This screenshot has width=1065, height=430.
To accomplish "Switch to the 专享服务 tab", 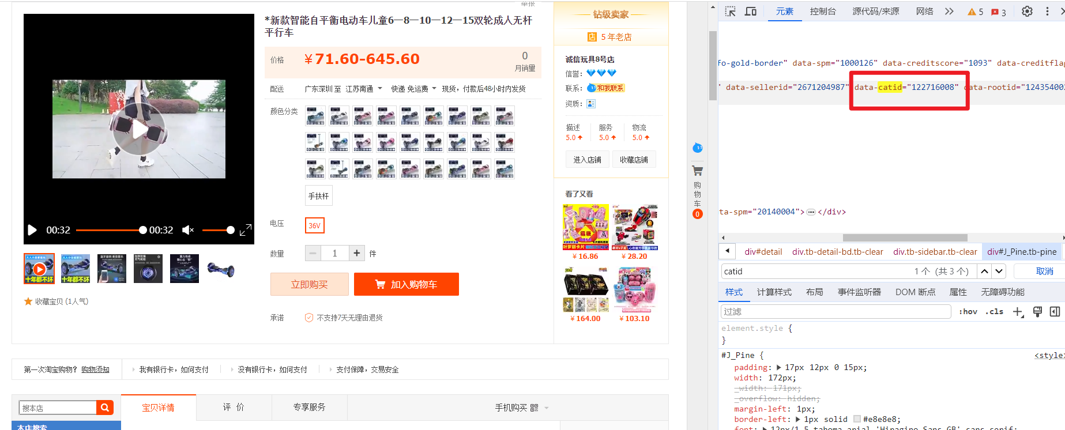I will coord(309,408).
